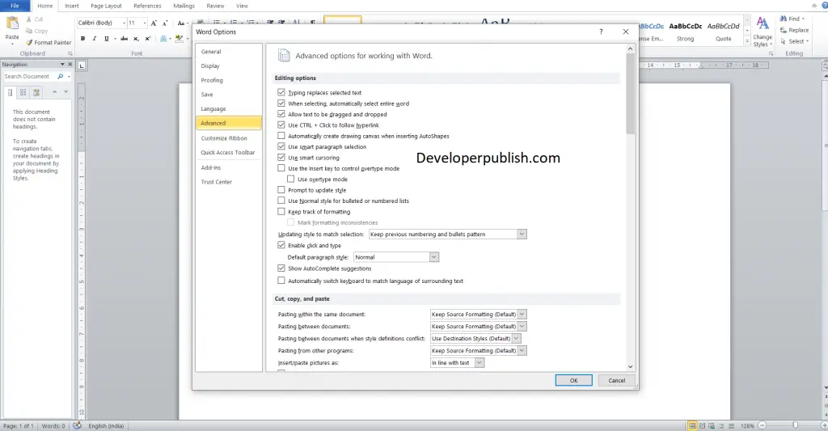Click the Superscript icon
Image resolution: width=828 pixels, height=431 pixels.
[148, 39]
